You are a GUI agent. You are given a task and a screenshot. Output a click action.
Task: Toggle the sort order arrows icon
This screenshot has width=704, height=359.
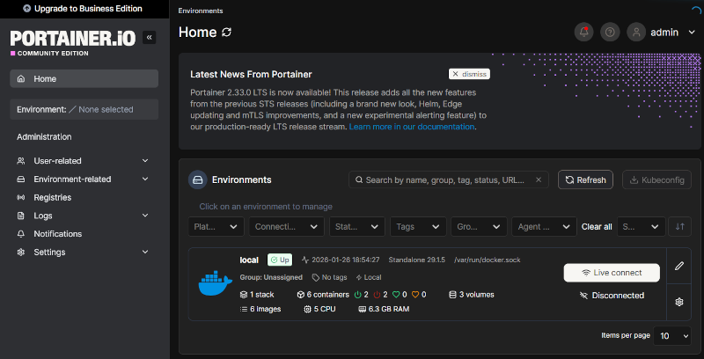(678, 226)
